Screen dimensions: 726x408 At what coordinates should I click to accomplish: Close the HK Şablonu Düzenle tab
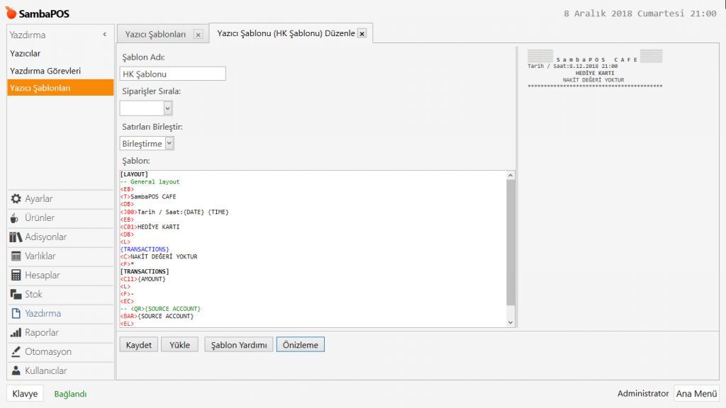[x=362, y=33]
